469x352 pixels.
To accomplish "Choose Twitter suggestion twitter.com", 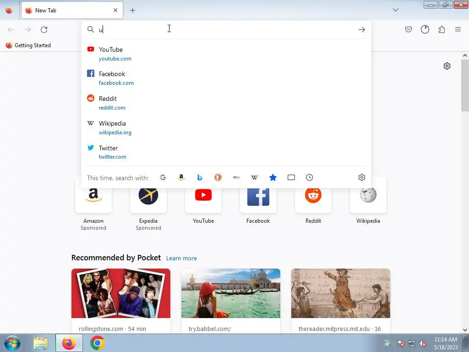I will (x=226, y=152).
